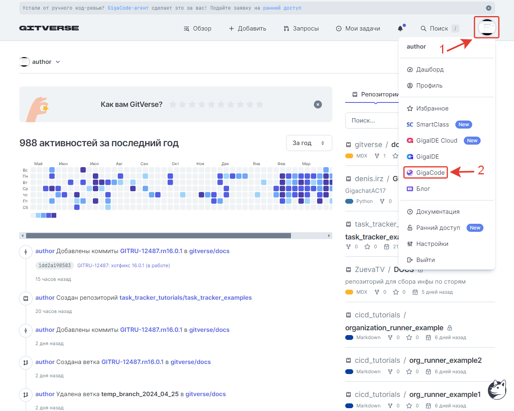Screen dimensions: 514x411
Task: Click the settings sliders icon beside Настройки
Action: [x=410, y=244]
